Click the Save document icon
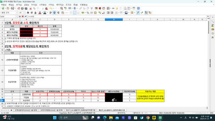 (x=12, y=8)
